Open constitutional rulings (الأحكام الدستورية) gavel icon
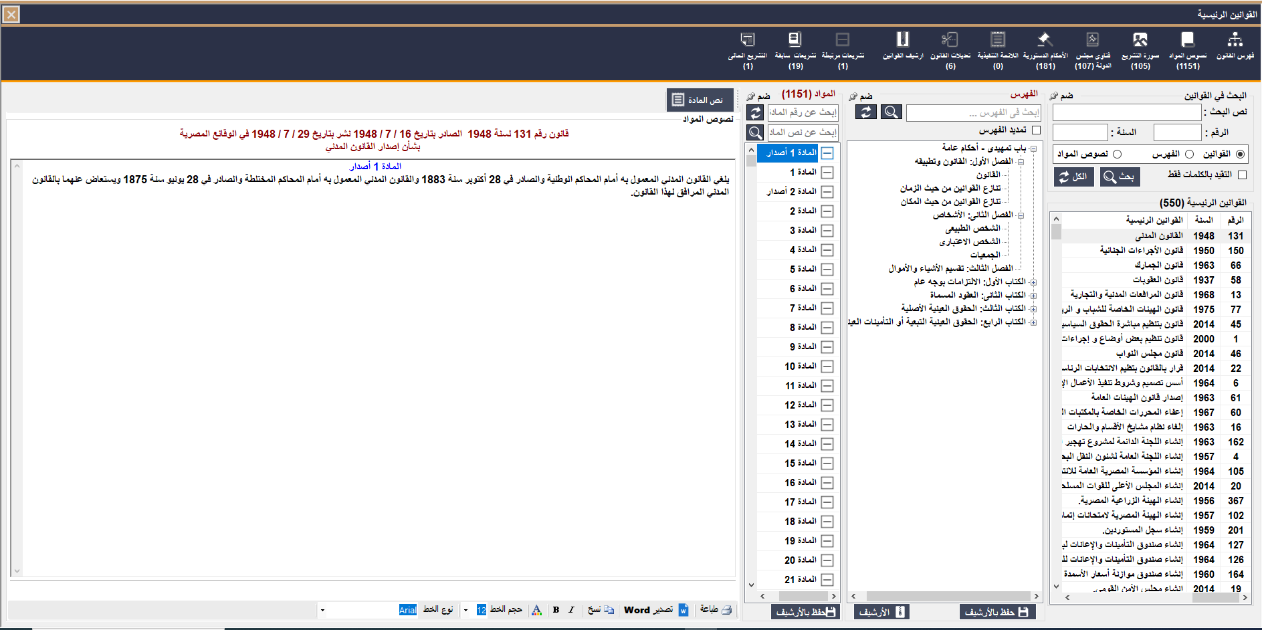This screenshot has width=1262, height=630. (x=1045, y=41)
